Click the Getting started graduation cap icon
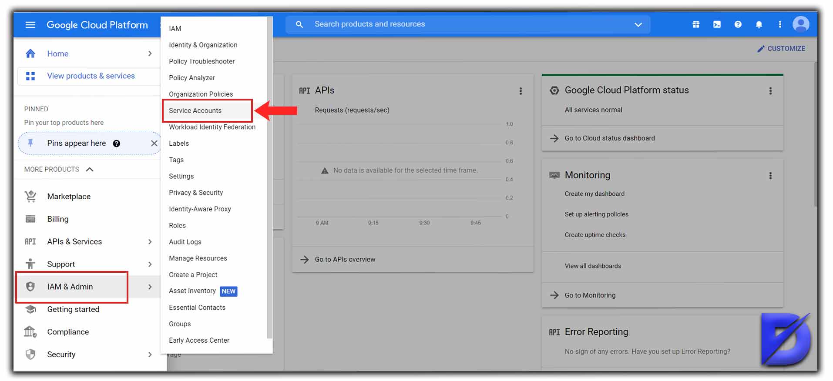 tap(30, 309)
